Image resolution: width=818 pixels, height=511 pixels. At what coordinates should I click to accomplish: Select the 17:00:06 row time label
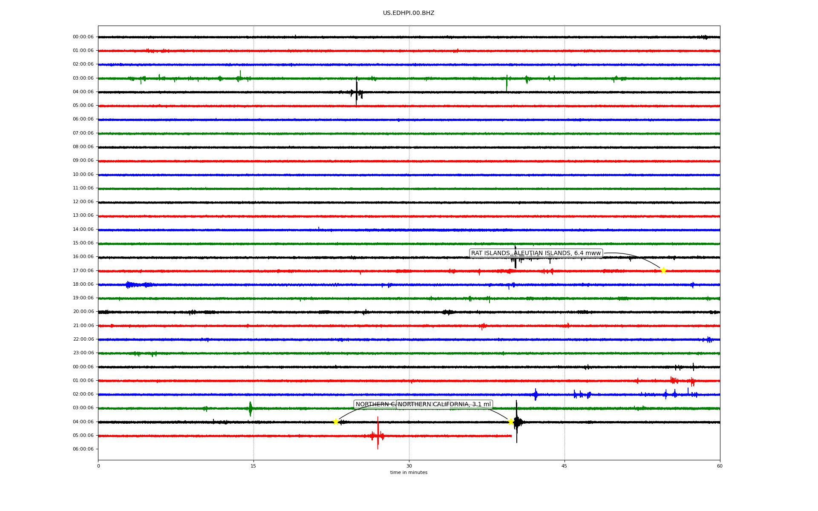click(83, 270)
